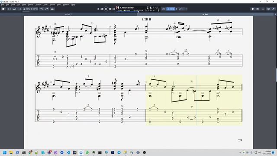Step the relative speed value arrows
Screen dimensions: 277x156
176,9
